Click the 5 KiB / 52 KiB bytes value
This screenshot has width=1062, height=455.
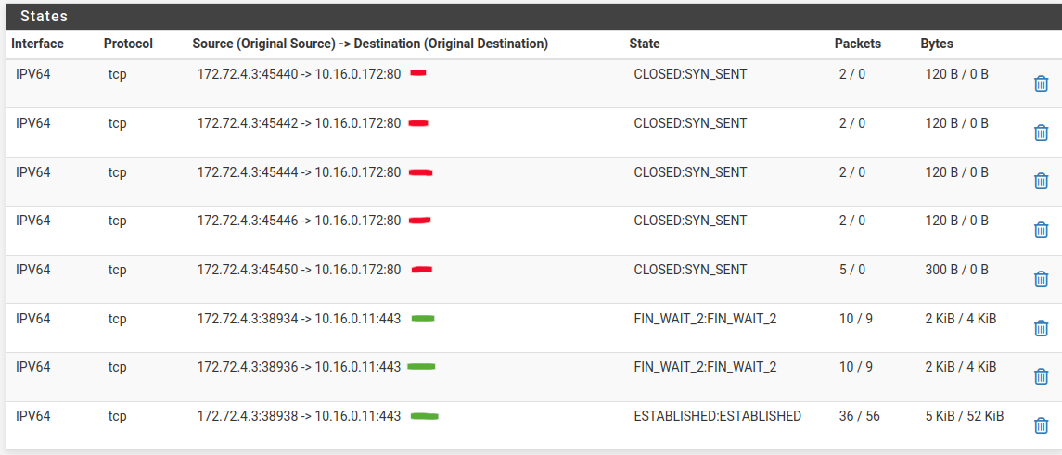[965, 416]
